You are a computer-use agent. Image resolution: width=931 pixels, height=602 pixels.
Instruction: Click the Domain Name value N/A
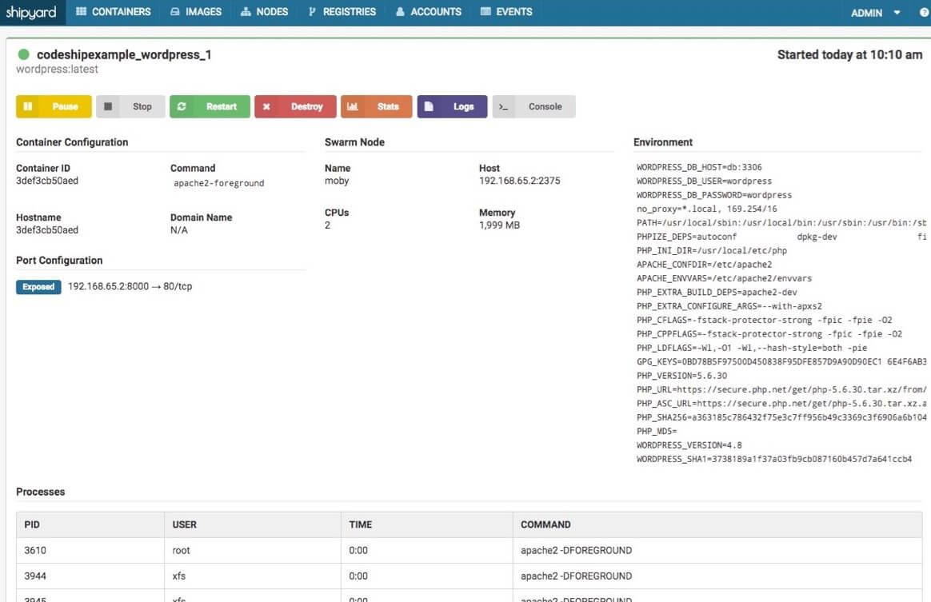click(x=178, y=229)
